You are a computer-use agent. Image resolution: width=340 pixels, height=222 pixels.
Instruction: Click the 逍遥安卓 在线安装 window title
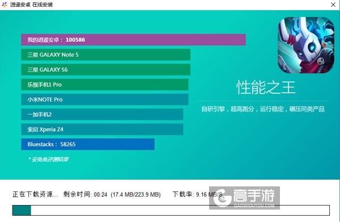click(31, 5)
